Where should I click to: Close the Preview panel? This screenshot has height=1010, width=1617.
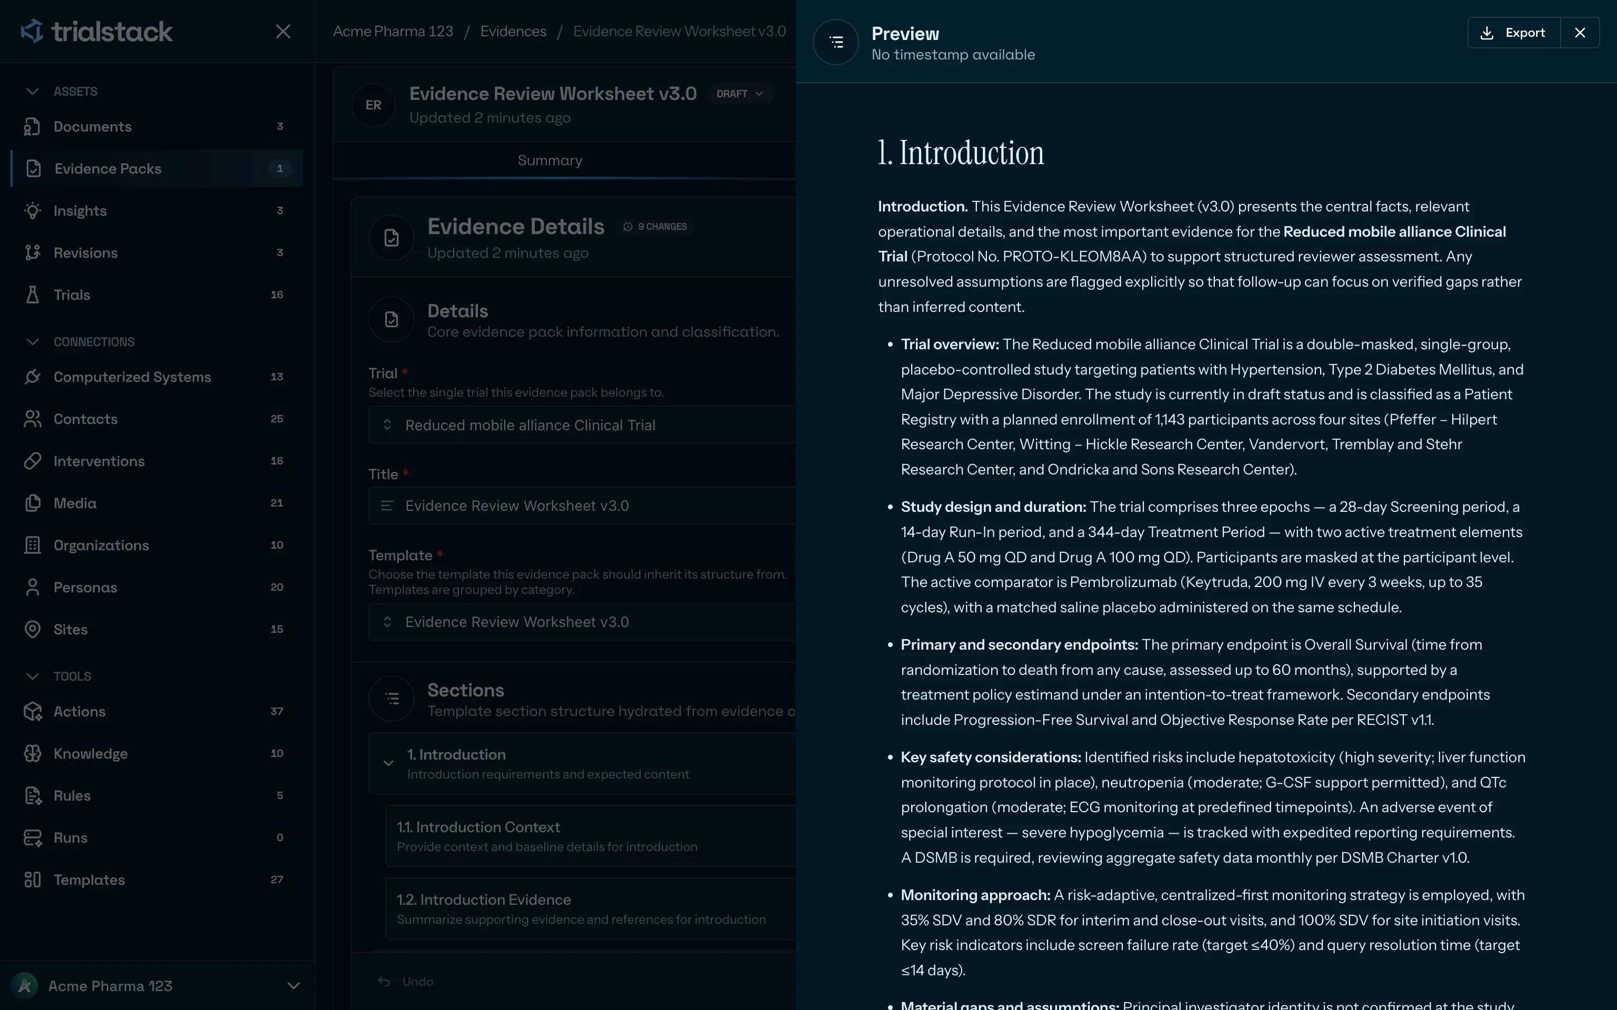click(x=1580, y=33)
